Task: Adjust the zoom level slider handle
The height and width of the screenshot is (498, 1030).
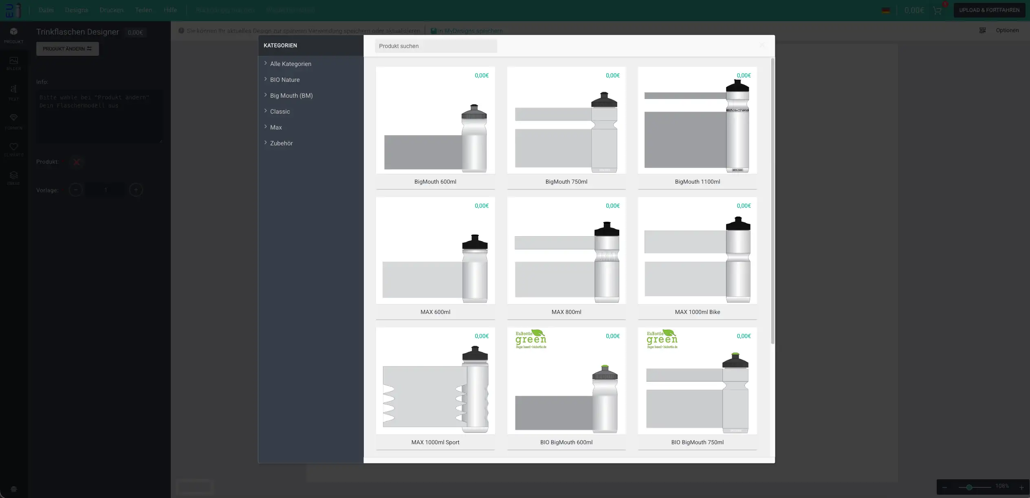Action: pos(969,487)
